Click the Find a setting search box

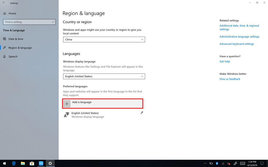pos(27,22)
